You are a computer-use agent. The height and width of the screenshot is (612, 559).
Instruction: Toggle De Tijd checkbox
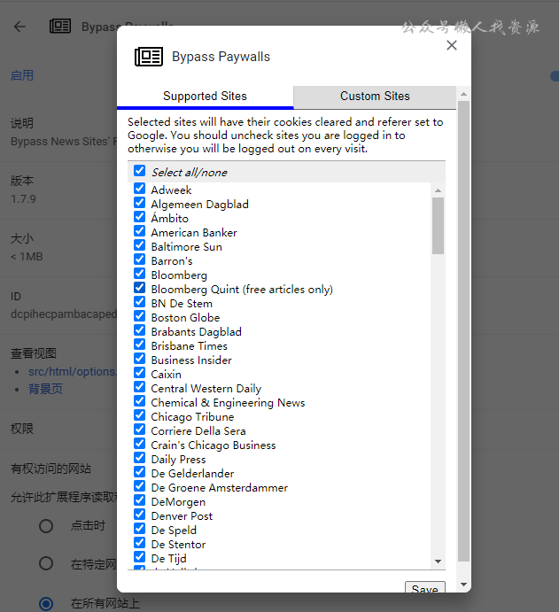click(139, 557)
